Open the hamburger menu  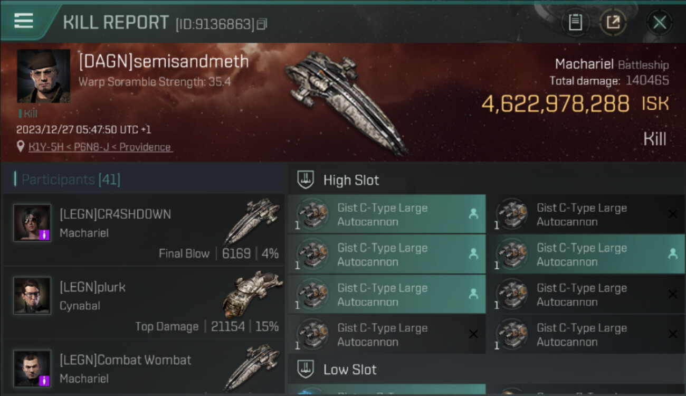coord(24,21)
